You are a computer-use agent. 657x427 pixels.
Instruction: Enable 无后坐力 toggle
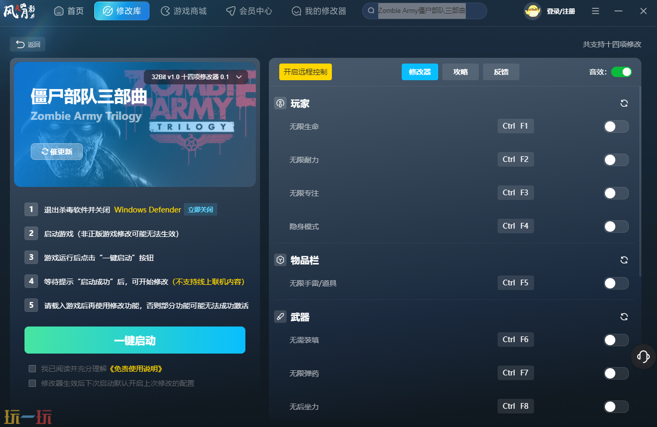click(616, 407)
